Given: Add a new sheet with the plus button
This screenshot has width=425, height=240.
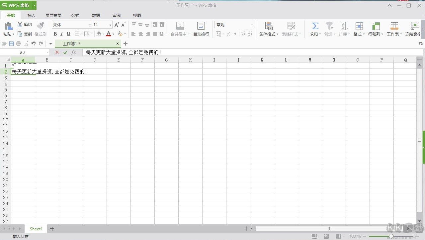Looking at the screenshot, I should [x=52, y=229].
